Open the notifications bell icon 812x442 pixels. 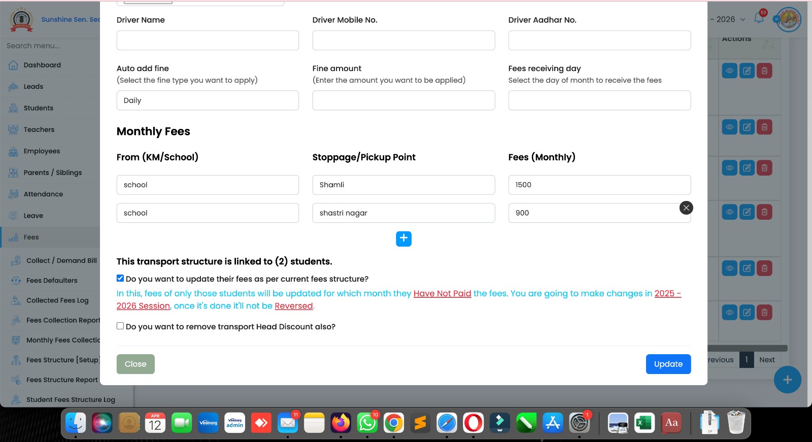759,19
